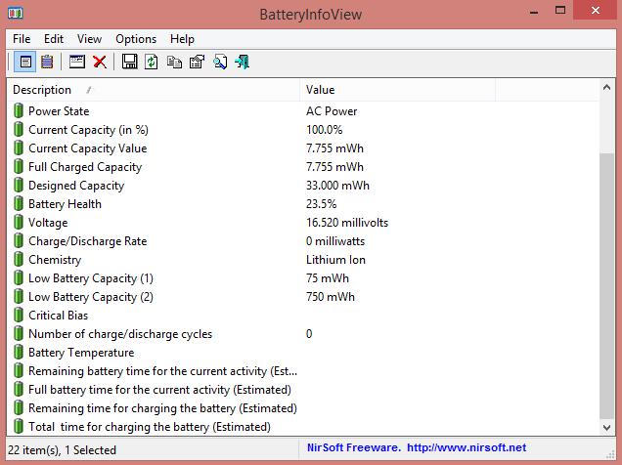622x465 pixels.
Task: Click the Find magnifier icon
Action: click(220, 62)
